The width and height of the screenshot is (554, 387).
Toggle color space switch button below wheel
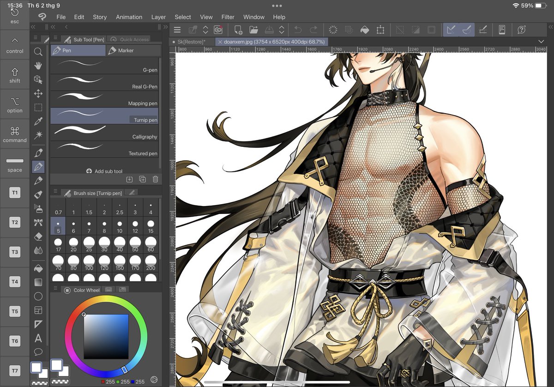point(154,379)
